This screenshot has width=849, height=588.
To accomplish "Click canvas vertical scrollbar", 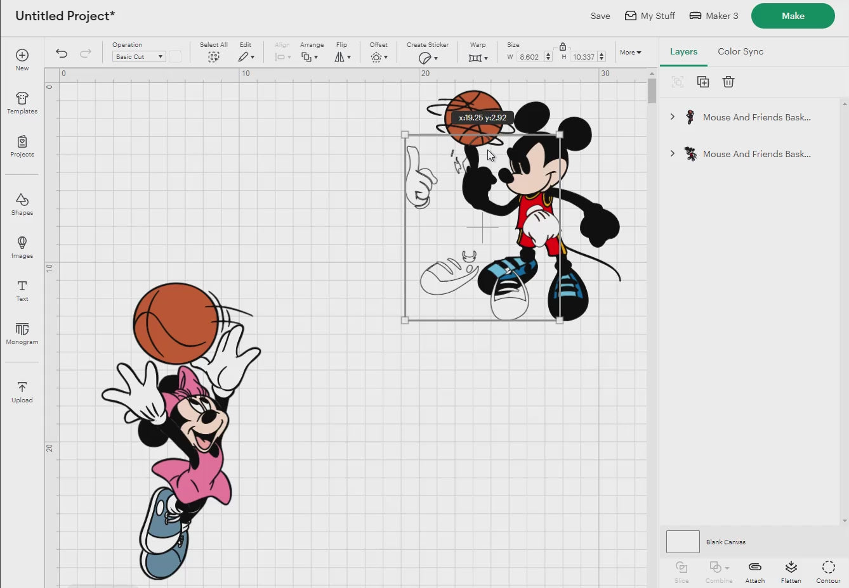I will 652,91.
